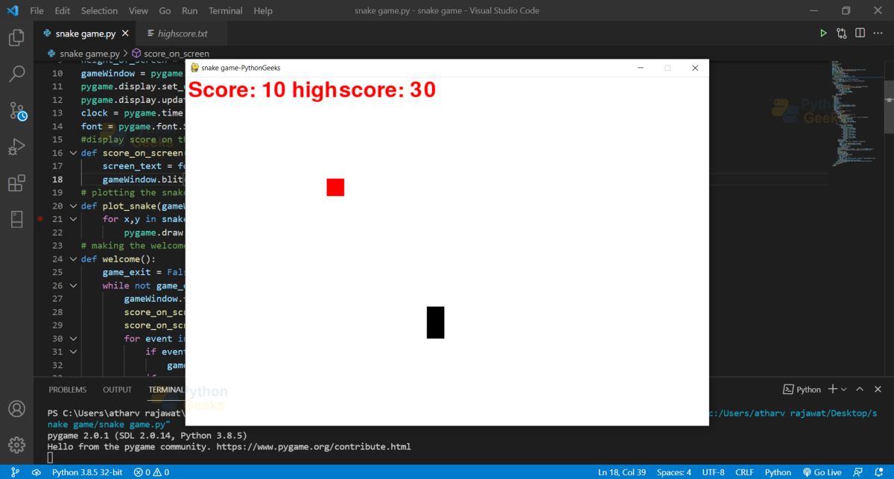The image size is (894, 479).
Task: Collapse the plot_snake function at line 20
Action: [x=73, y=206]
